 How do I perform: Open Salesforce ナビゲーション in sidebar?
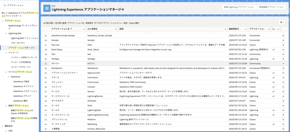pyautogui.click(x=25, y=91)
